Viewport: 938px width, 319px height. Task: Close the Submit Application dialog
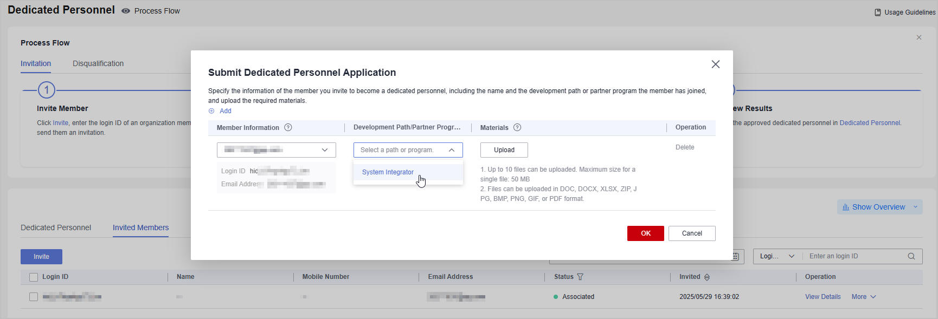715,64
